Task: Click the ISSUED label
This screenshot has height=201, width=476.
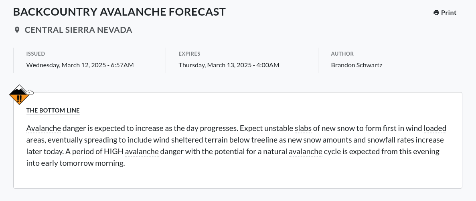Action: point(36,54)
